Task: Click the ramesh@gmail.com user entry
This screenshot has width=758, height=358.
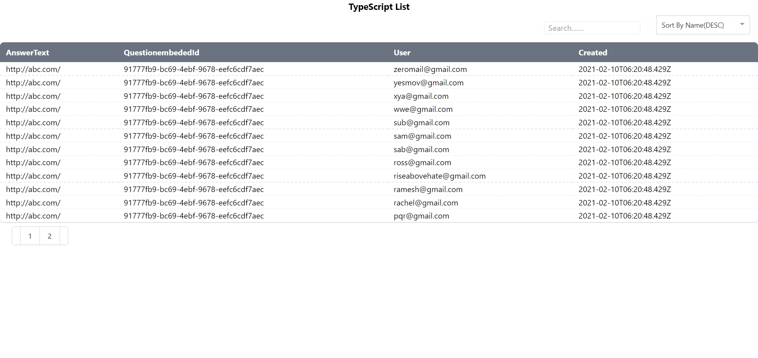Action: (428, 189)
